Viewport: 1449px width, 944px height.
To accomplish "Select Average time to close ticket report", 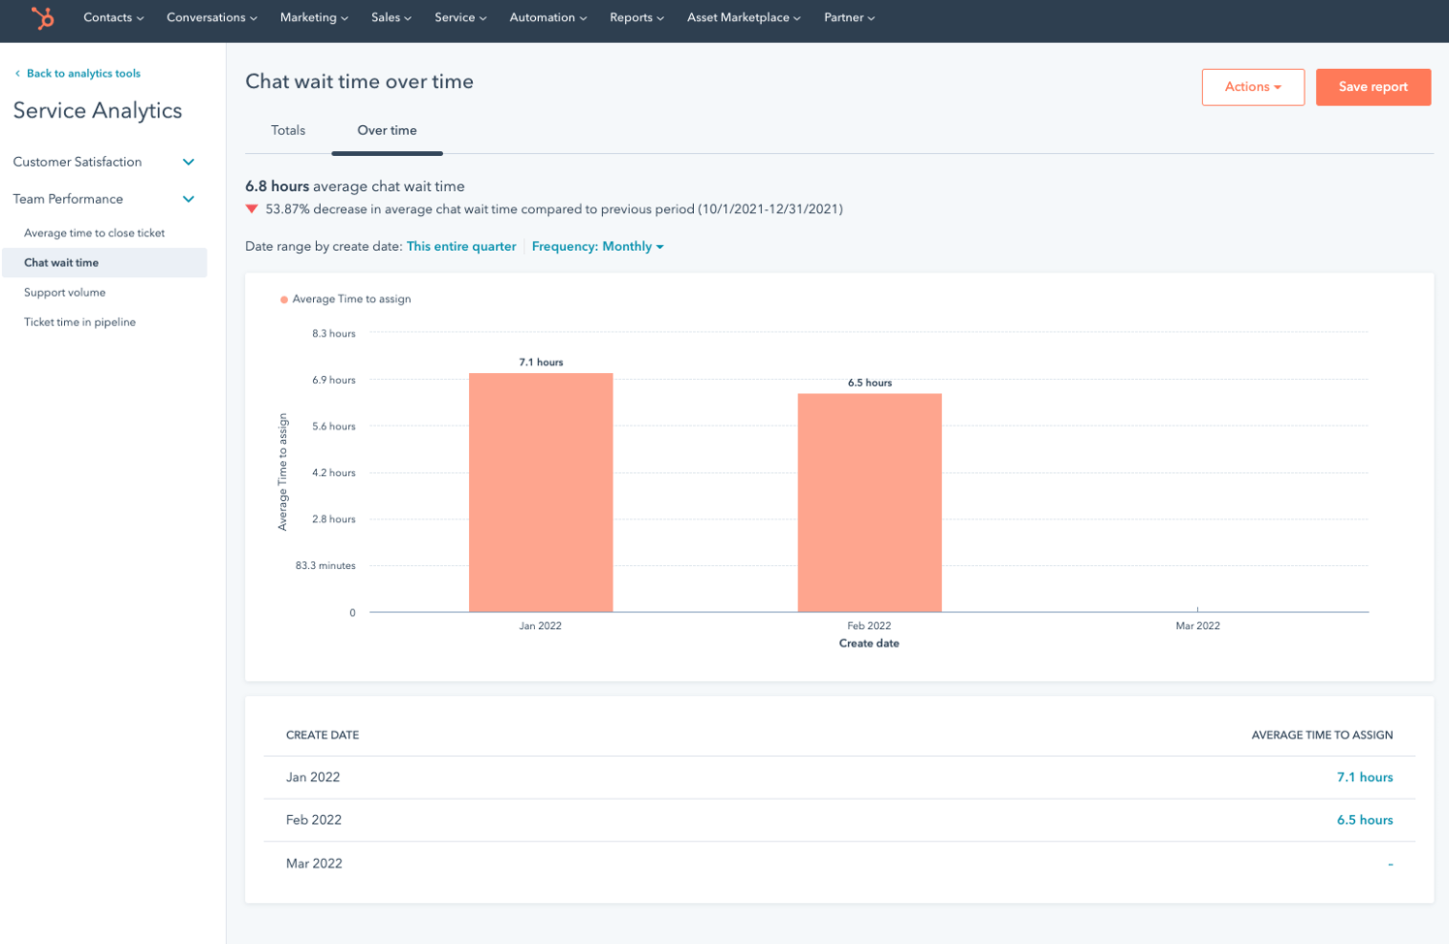I will (x=94, y=233).
